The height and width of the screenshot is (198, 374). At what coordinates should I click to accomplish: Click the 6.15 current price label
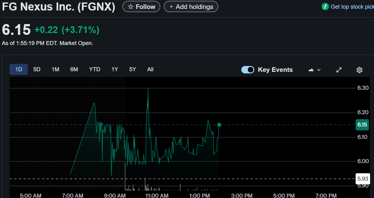pos(362,125)
